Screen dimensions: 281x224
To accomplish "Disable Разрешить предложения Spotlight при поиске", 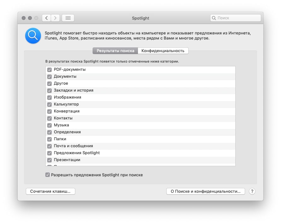I will [x=48, y=175].
